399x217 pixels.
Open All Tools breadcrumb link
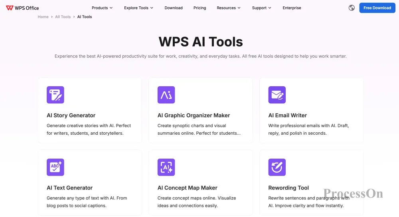[x=63, y=17]
